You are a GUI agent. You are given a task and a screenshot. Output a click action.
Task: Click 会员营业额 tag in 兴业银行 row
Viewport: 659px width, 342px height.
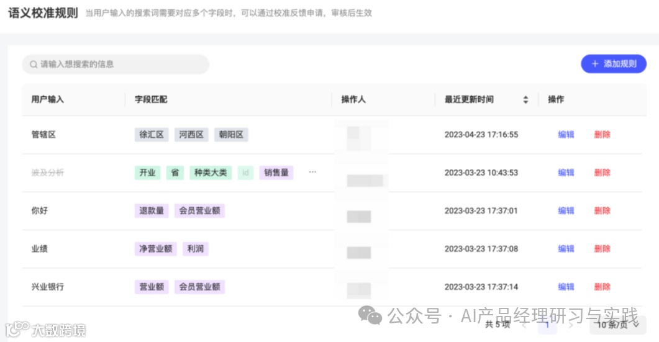point(199,287)
